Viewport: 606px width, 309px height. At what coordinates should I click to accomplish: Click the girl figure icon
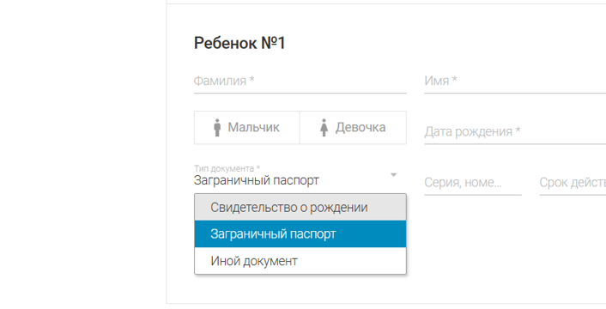point(324,127)
